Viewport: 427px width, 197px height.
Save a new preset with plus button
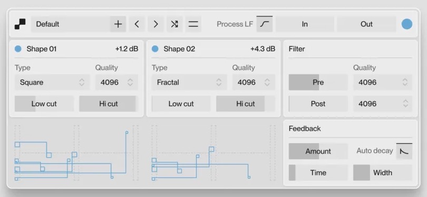(118, 24)
